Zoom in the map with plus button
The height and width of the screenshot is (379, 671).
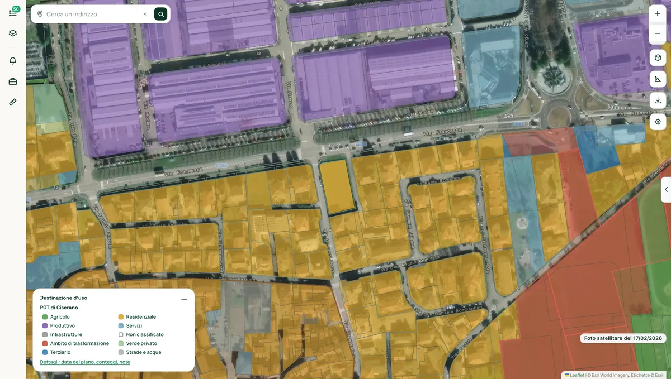pos(658,14)
